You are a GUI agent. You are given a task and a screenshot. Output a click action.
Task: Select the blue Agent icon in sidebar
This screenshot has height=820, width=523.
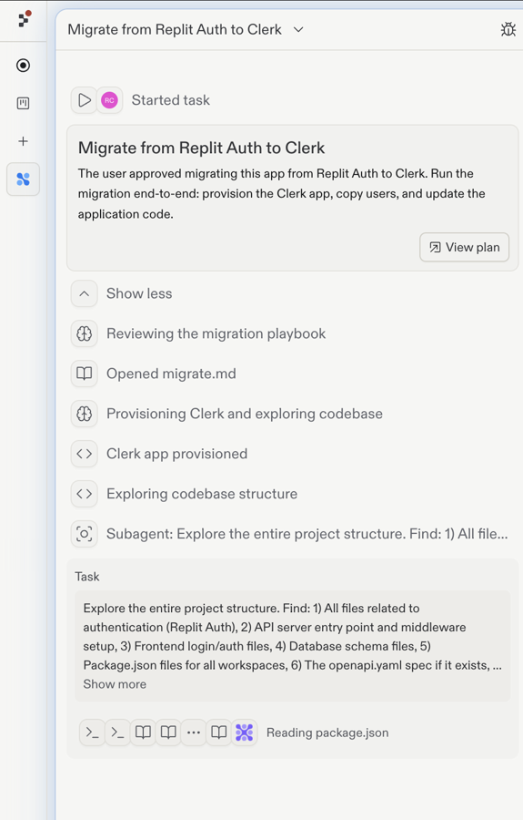pyautogui.click(x=23, y=179)
